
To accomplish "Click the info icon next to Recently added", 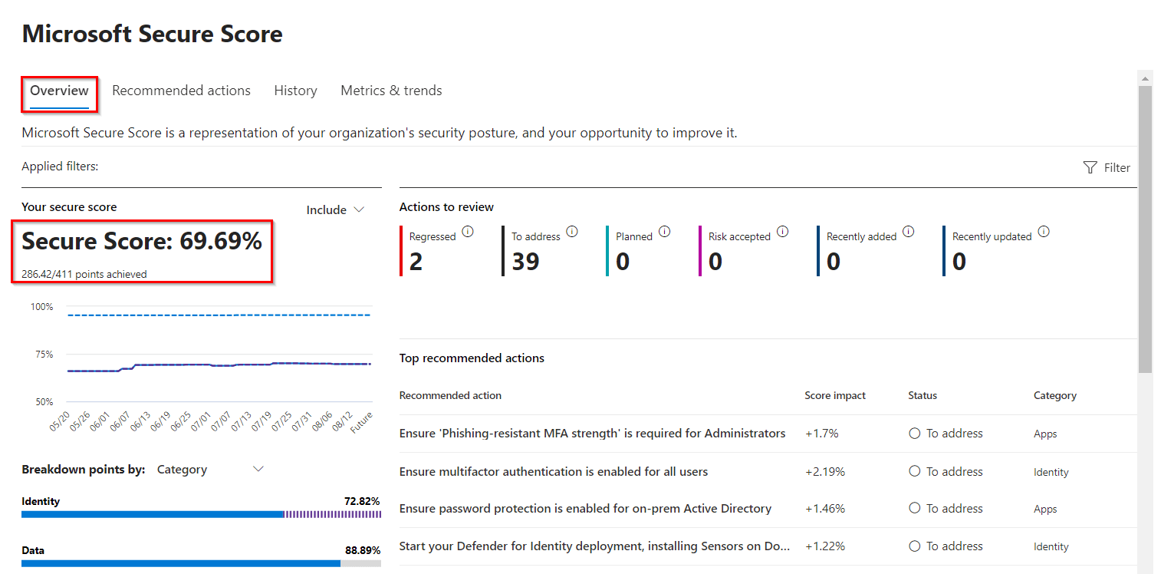I will [909, 230].
